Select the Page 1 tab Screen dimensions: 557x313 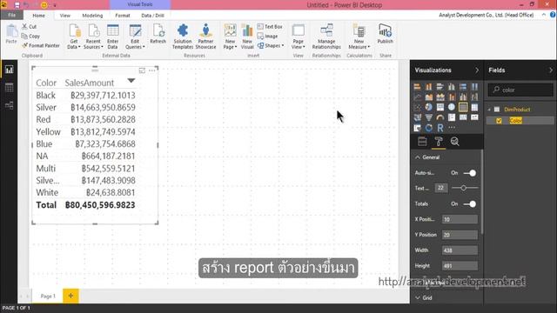[48, 296]
